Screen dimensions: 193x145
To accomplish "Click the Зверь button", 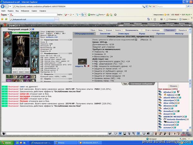I will coord(100,30).
